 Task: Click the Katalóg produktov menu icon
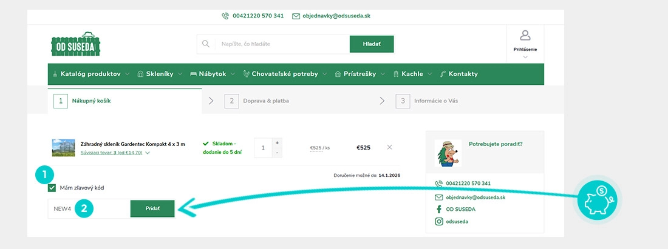[55, 74]
